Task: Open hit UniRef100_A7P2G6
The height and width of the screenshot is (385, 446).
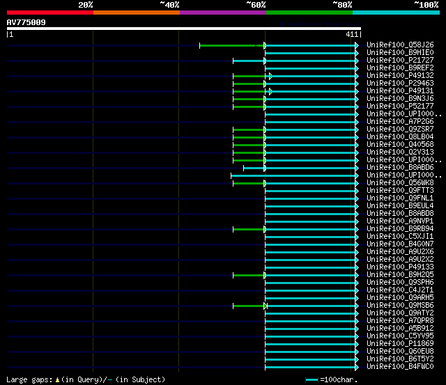Action: tap(400, 122)
